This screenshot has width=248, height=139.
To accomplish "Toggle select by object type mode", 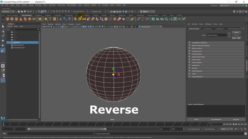I will [x=42, y=12].
